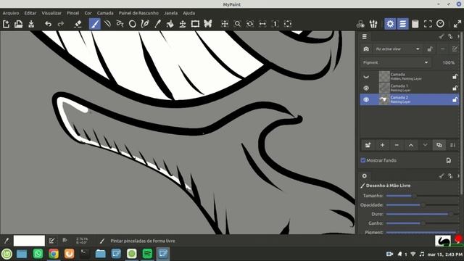This screenshot has width=464, height=261.
Task: Toggle the tool options gear panel
Action: click(390, 24)
